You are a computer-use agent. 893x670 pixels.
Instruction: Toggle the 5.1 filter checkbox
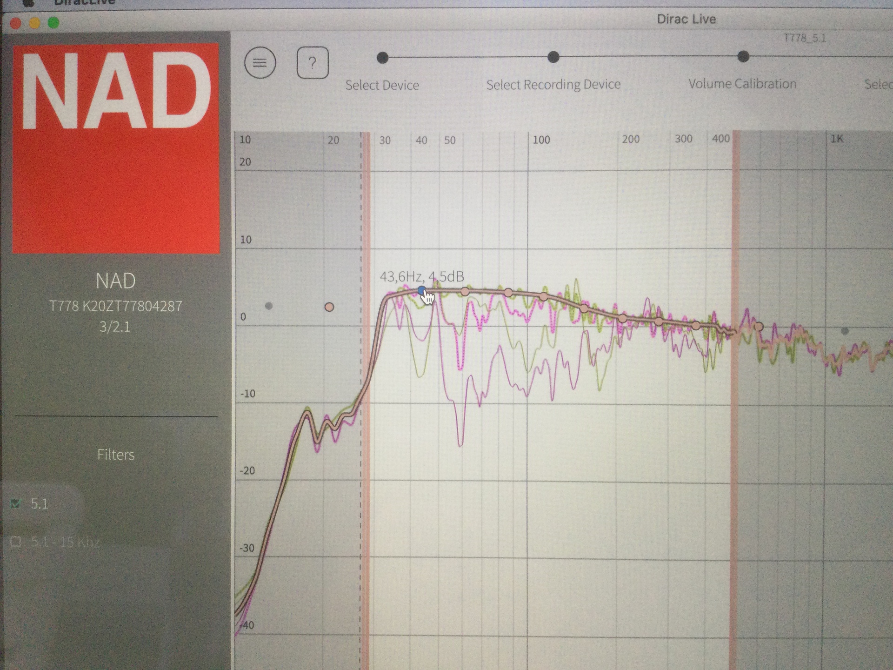coord(16,503)
